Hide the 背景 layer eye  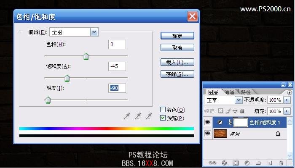pyautogui.click(x=207, y=134)
